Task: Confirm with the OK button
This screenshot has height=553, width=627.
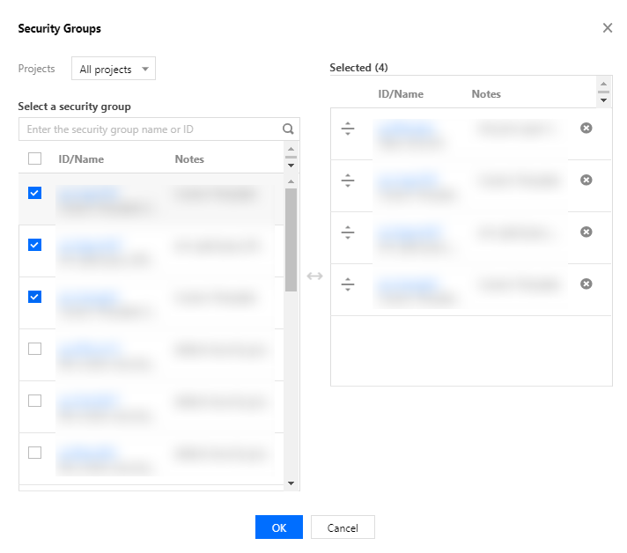Action: [278, 527]
